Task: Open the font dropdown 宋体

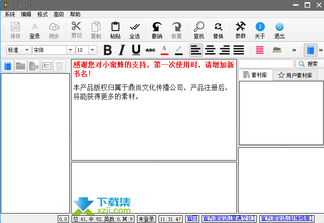Action: [x=53, y=50]
